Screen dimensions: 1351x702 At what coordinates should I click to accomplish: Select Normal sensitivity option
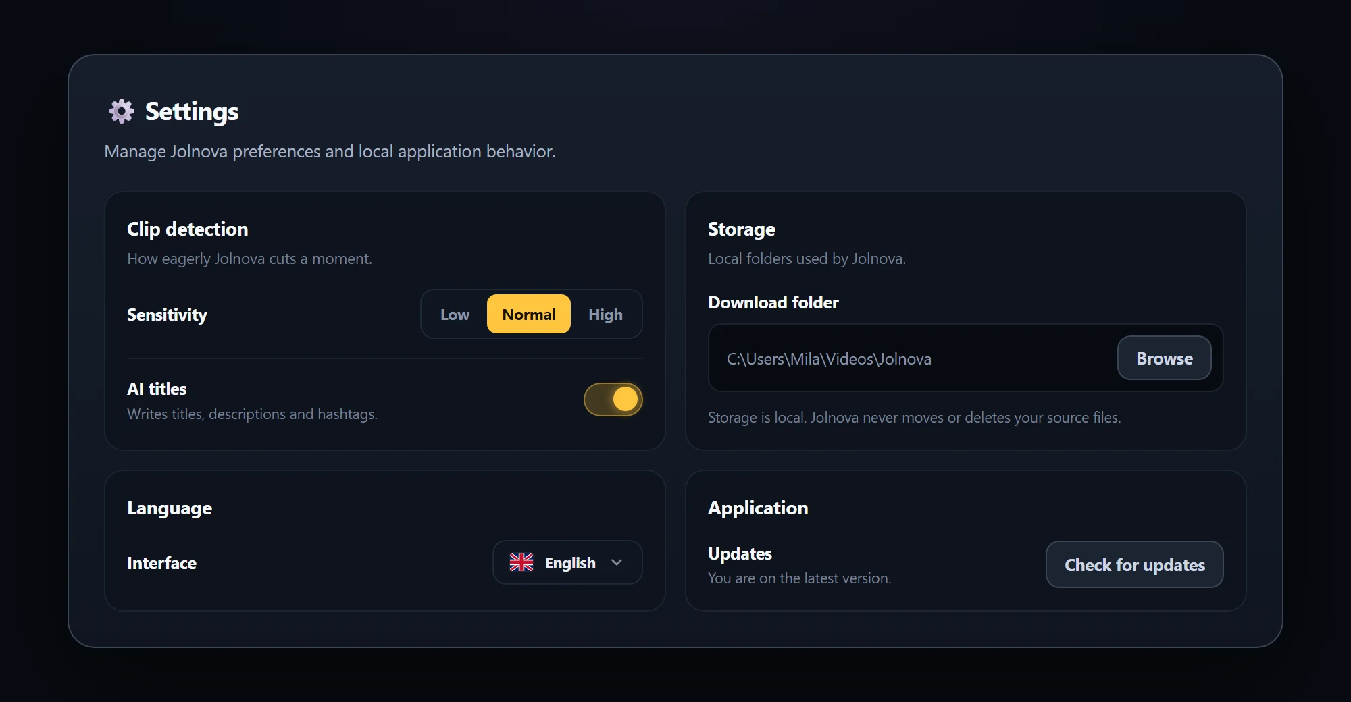(x=529, y=315)
